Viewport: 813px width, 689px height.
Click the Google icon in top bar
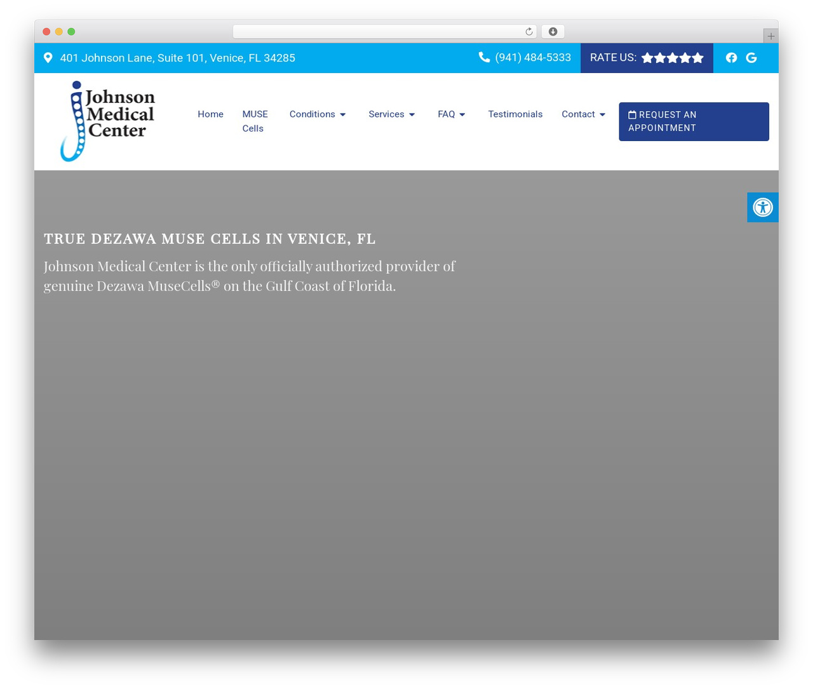pyautogui.click(x=751, y=58)
